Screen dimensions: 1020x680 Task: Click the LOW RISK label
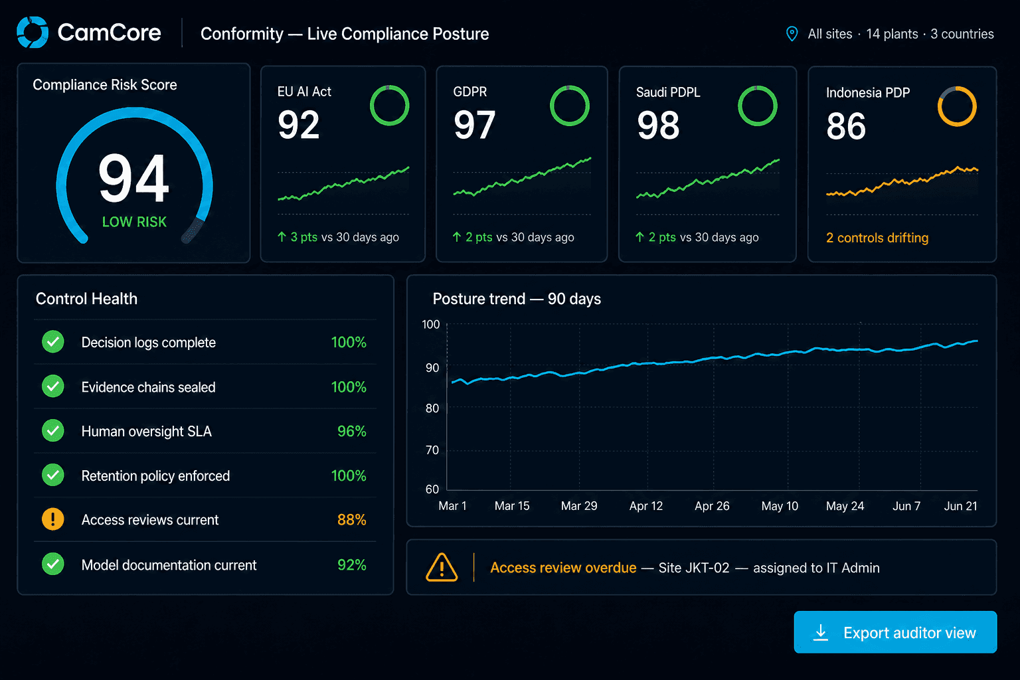point(134,222)
